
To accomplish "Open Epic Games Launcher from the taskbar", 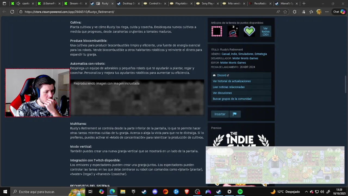I will [133, 192].
